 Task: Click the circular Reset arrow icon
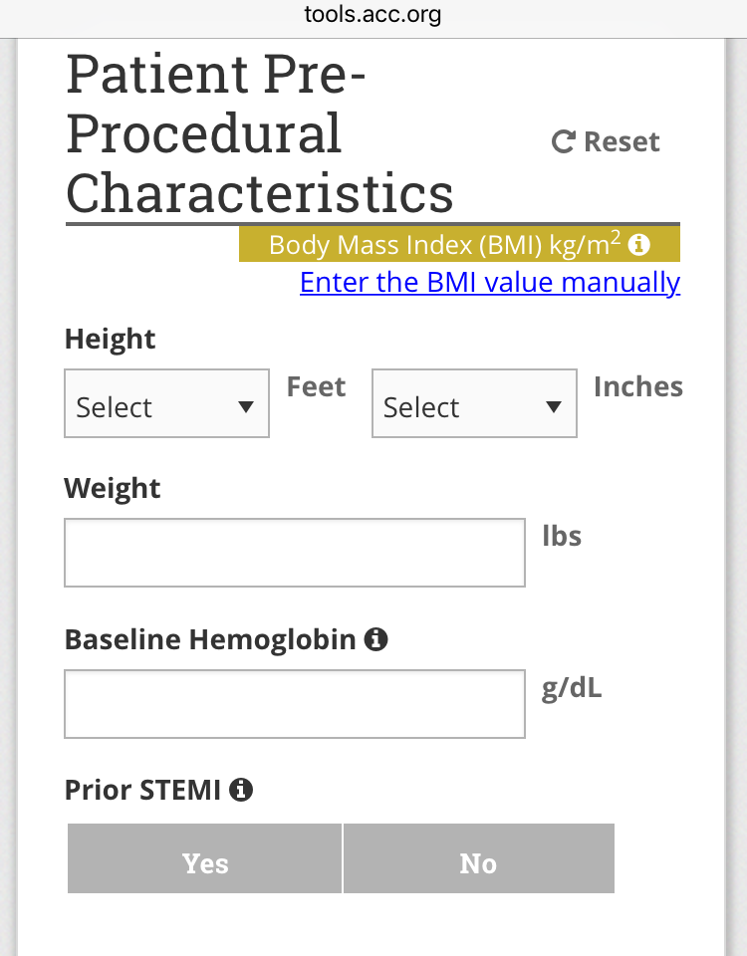(563, 142)
